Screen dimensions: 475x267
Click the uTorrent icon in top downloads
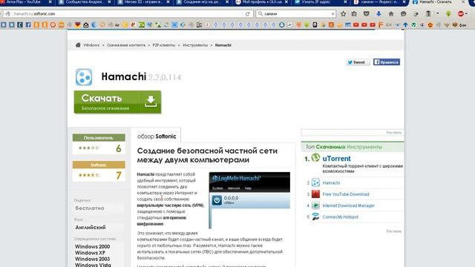315,158
